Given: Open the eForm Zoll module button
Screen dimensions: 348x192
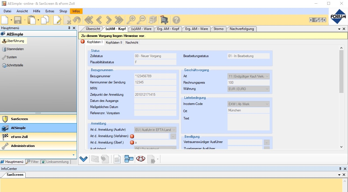Looking at the screenshot, I should (38, 137).
